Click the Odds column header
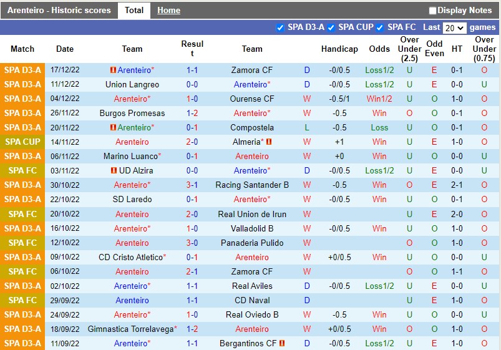 (x=379, y=49)
